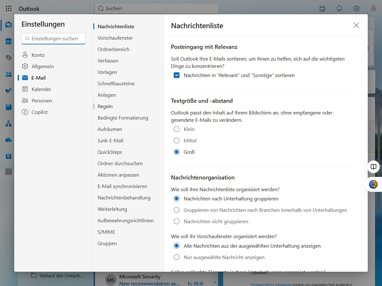Select the Mittel text size option
Screen dimensions: 382x286
coord(177,140)
